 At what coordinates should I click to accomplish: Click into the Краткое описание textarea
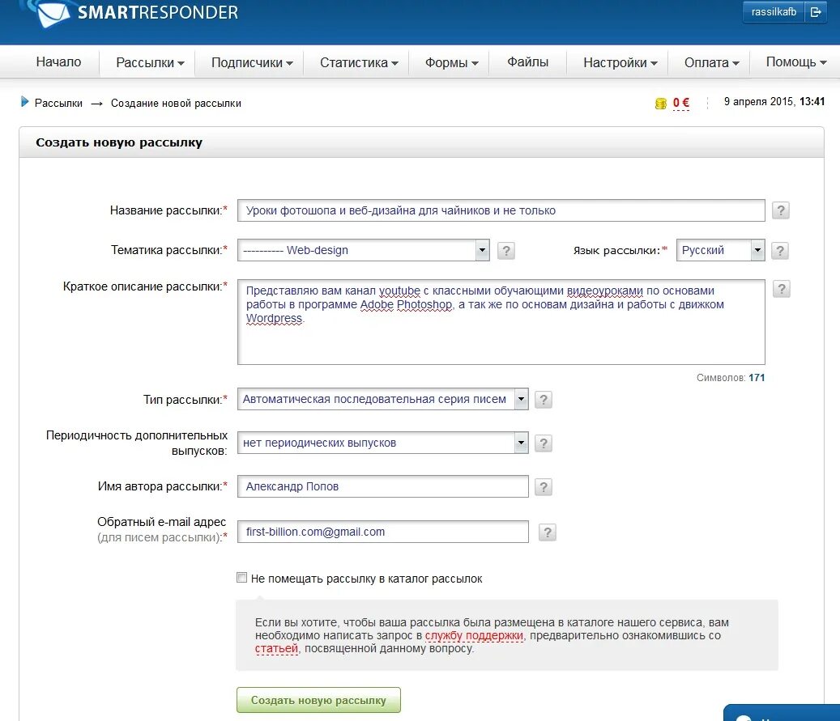click(501, 322)
